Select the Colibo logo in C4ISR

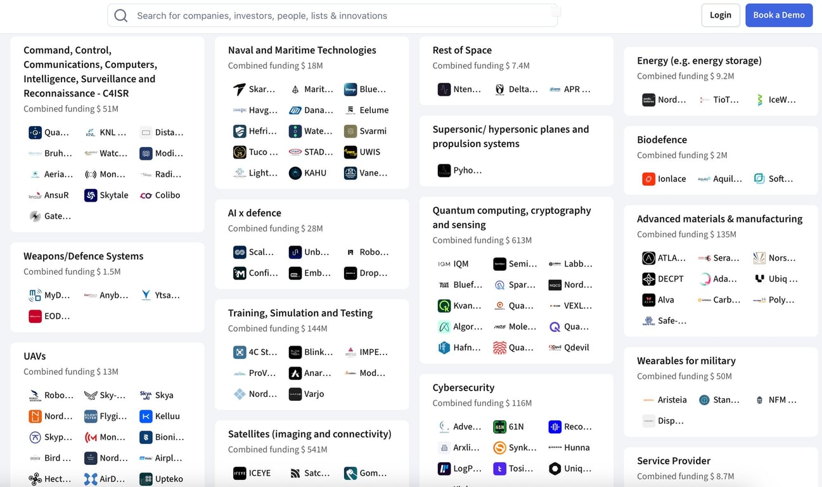[146, 195]
